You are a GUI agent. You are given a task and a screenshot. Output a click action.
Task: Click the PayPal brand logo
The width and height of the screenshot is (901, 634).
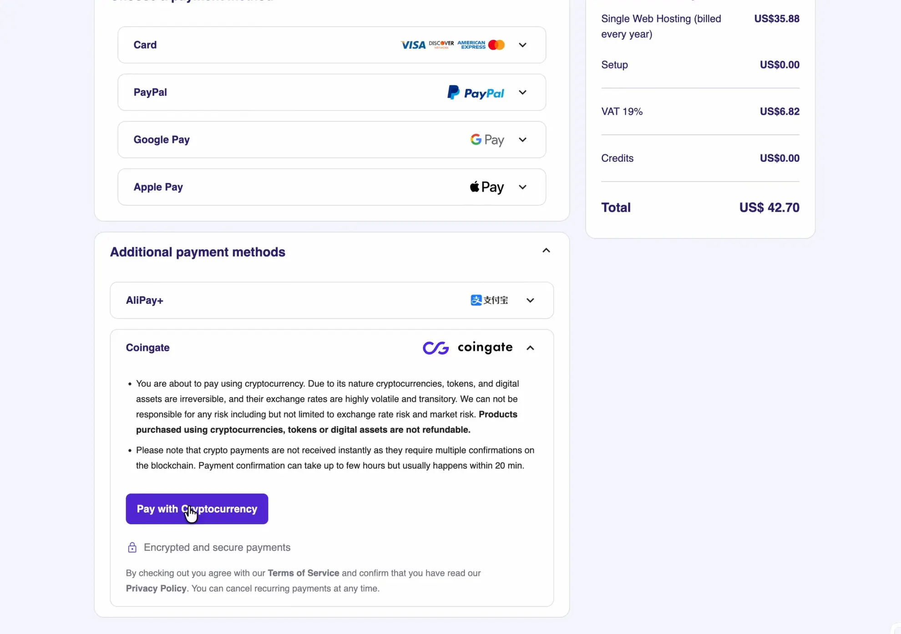476,92
